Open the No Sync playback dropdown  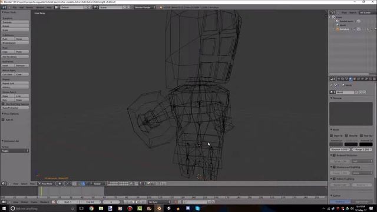(159, 202)
